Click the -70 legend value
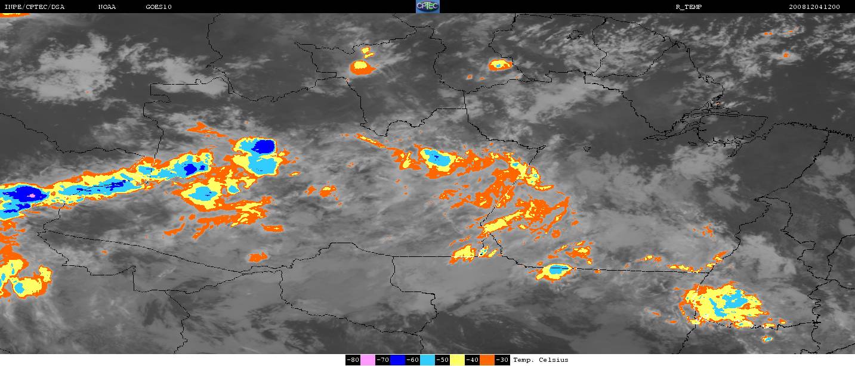Viewport: 855px width, 366px height. pyautogui.click(x=383, y=360)
